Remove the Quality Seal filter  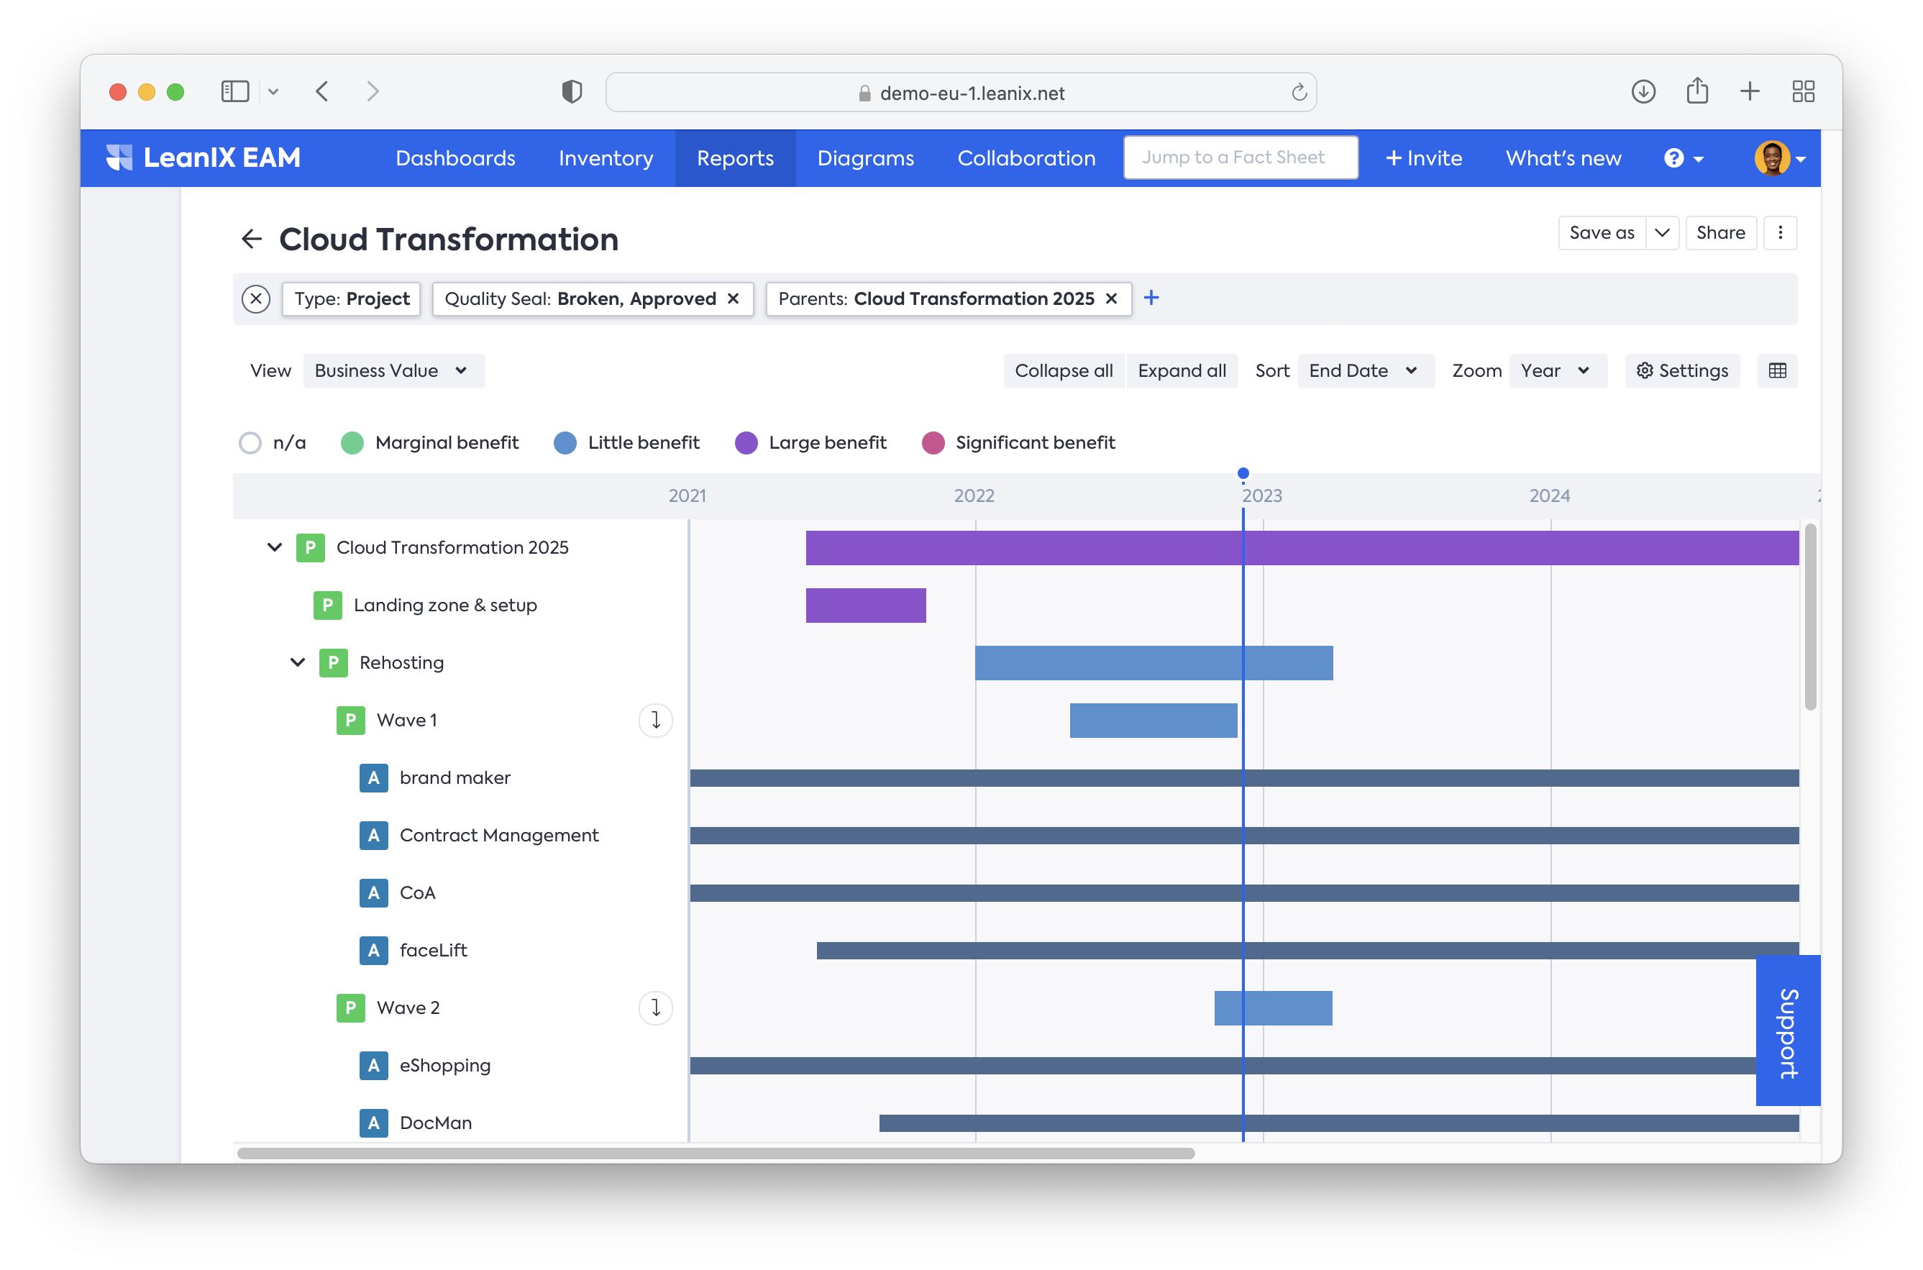coord(733,299)
